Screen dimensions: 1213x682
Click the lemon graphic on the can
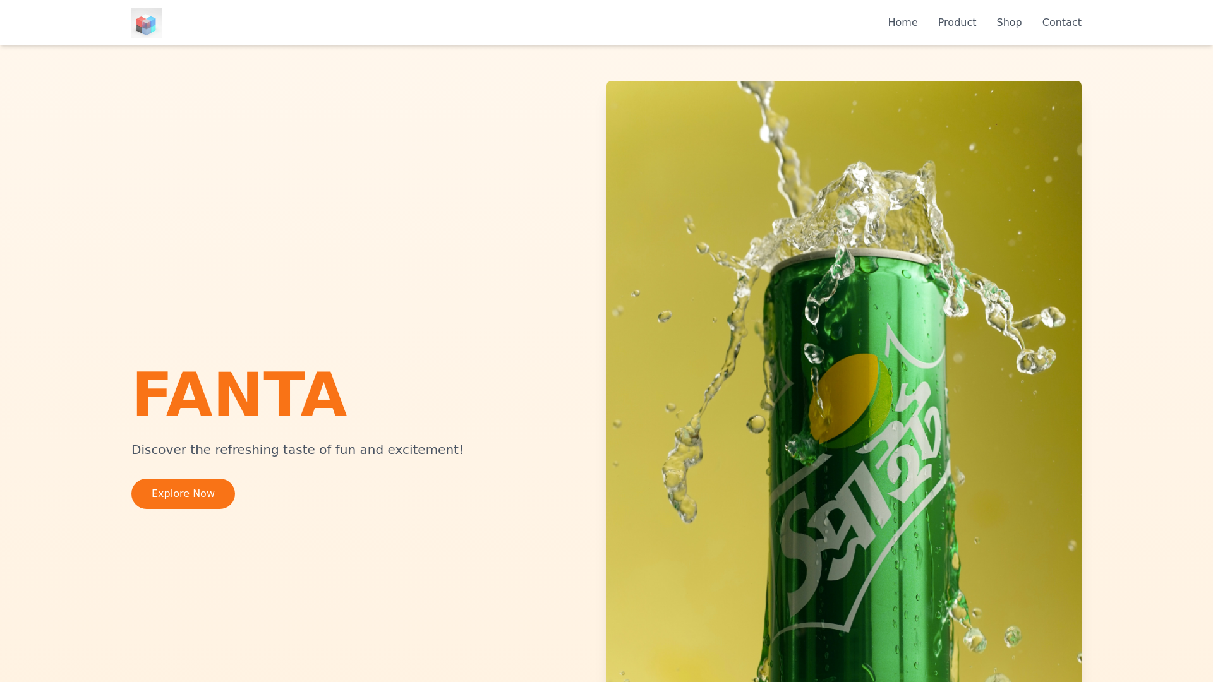coord(850,401)
